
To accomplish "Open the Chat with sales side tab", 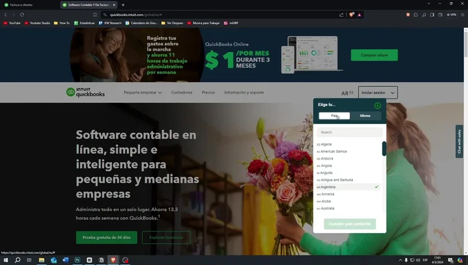I will coord(459,142).
